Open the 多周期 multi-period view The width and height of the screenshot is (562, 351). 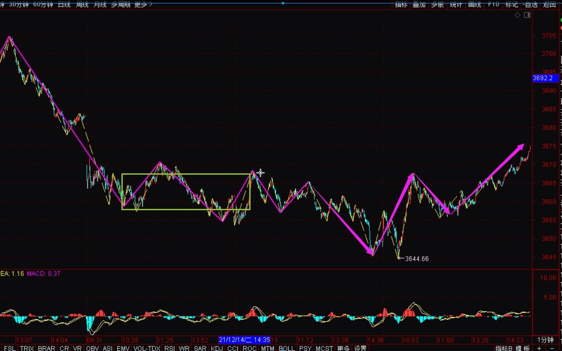[121, 4]
